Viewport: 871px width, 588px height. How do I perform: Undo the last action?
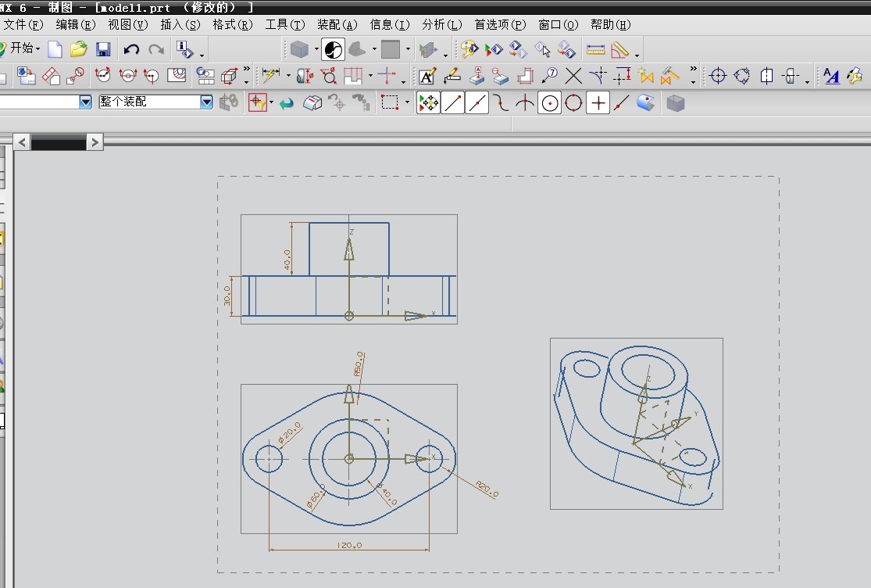131,49
